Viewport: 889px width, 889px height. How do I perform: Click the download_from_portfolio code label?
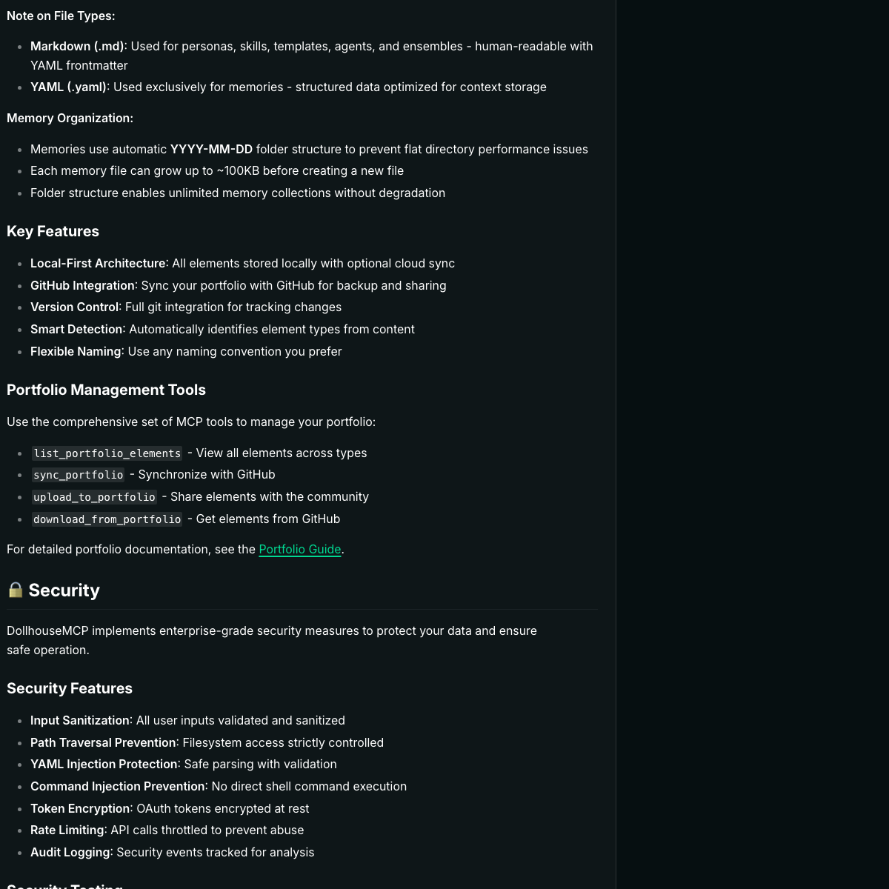tap(107, 519)
